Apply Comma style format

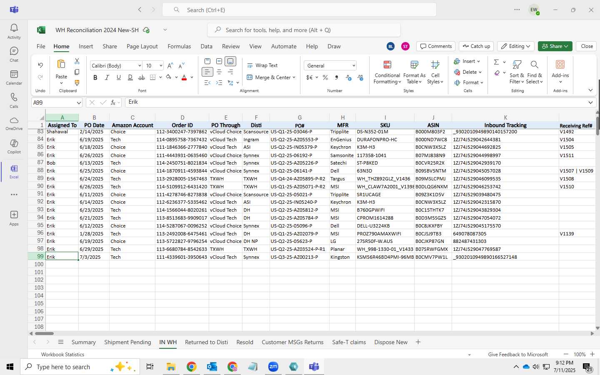tap(336, 77)
